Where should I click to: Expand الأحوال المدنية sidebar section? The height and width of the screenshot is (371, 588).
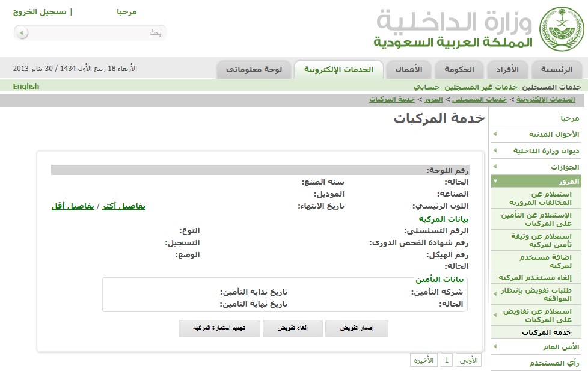pos(536,134)
